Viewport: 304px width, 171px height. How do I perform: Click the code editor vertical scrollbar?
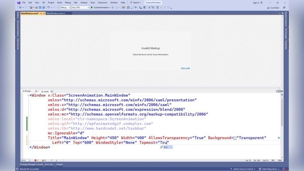click(282, 113)
